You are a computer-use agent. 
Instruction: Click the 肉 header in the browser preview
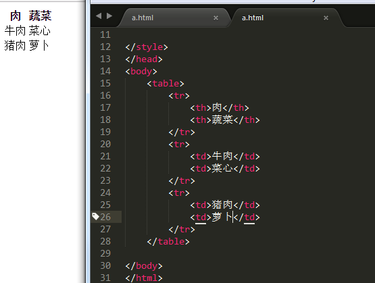tap(16, 16)
